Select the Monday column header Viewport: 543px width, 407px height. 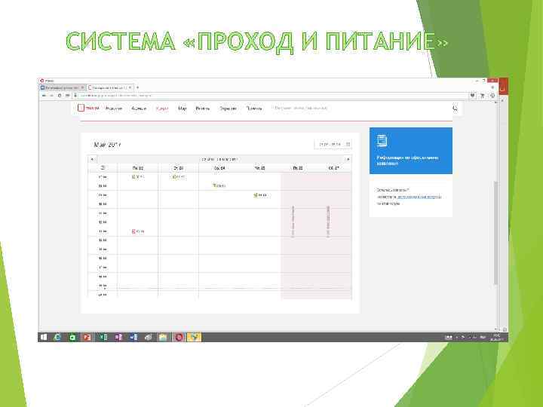pyautogui.click(x=138, y=168)
